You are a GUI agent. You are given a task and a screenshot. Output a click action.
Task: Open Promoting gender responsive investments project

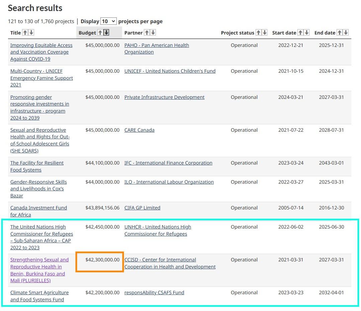pos(39,108)
